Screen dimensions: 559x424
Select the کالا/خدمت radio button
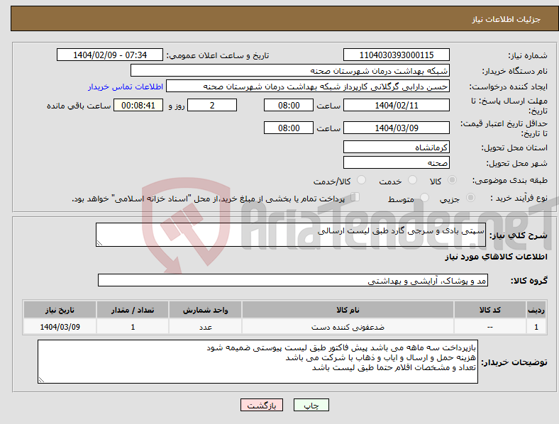362,180
